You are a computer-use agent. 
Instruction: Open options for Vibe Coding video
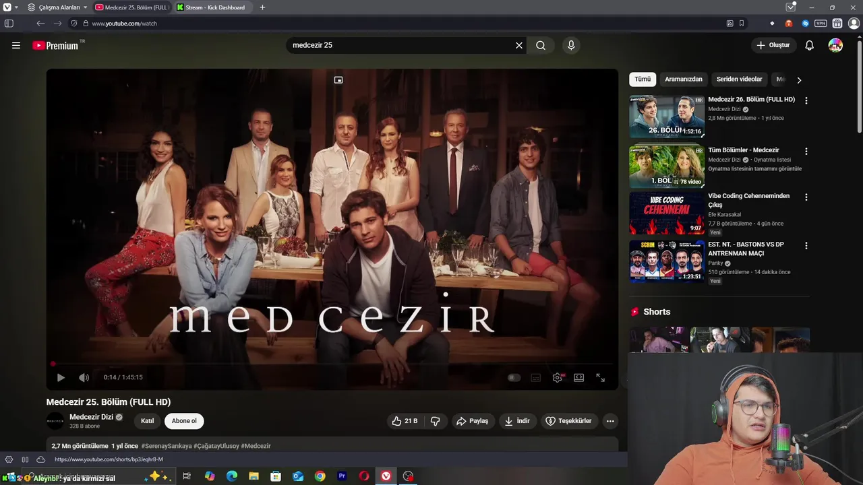coord(806,197)
